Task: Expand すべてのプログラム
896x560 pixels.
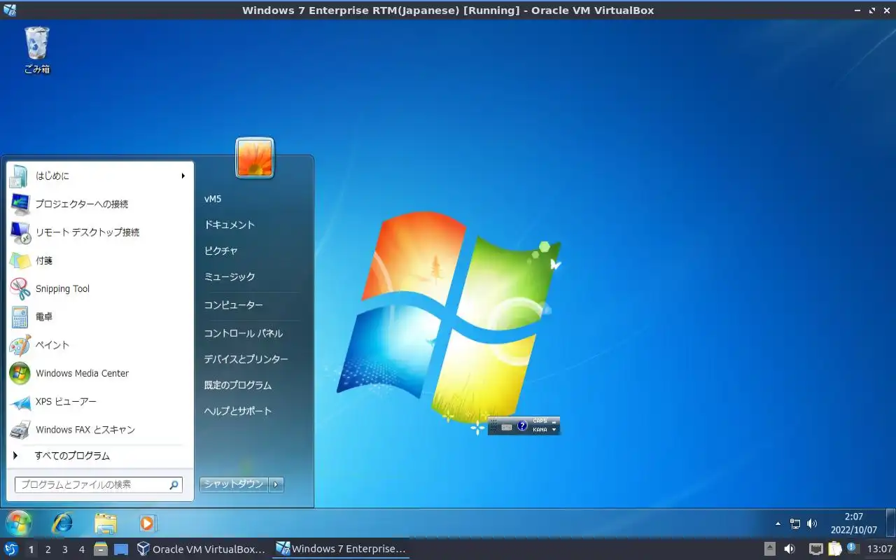Action: tap(99, 456)
